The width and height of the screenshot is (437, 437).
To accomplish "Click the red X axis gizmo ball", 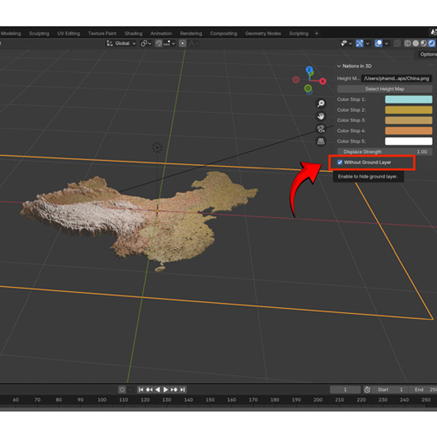I will (x=323, y=81).
